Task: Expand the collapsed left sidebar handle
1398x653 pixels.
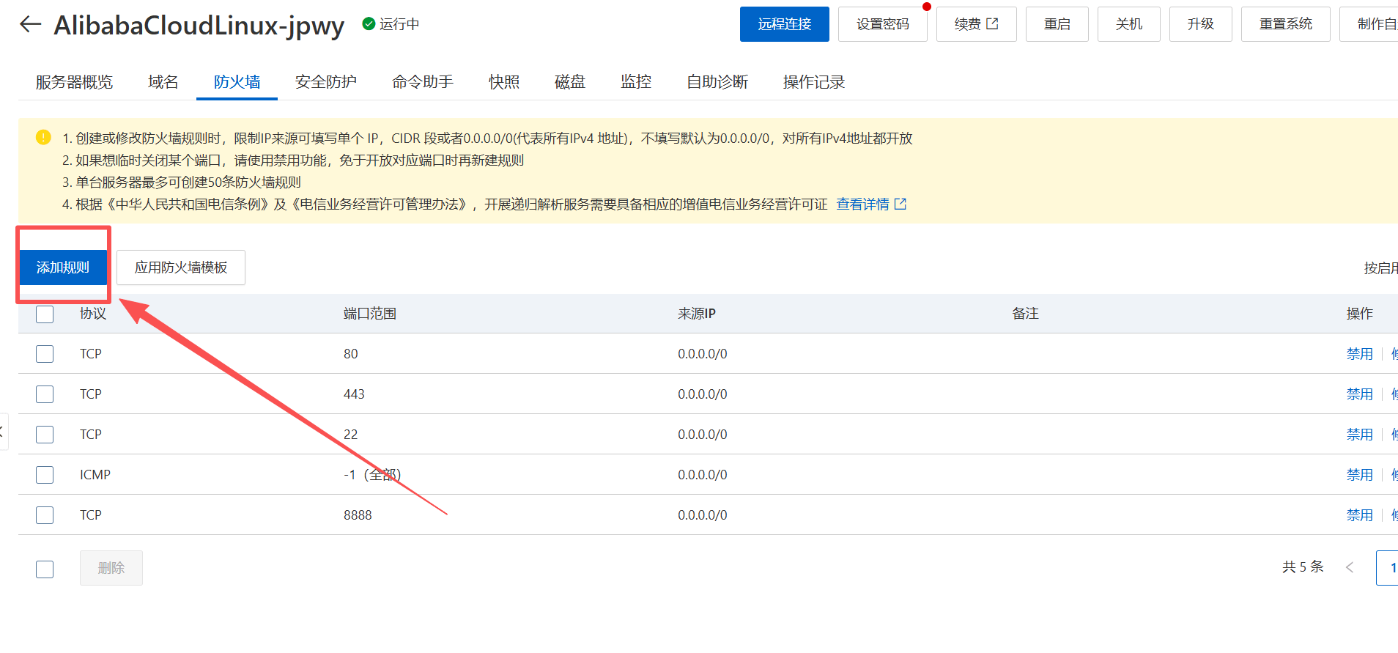Action: (3, 432)
